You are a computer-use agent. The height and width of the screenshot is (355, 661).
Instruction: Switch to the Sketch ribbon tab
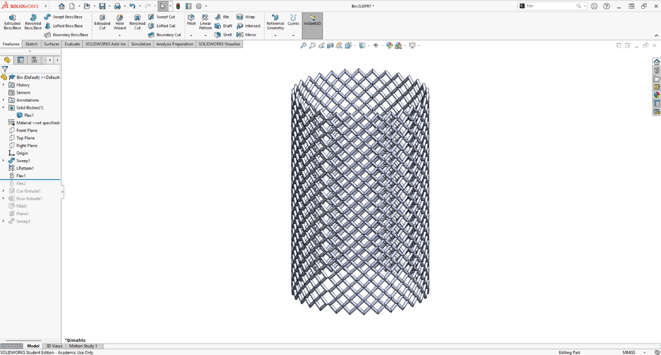tap(31, 44)
